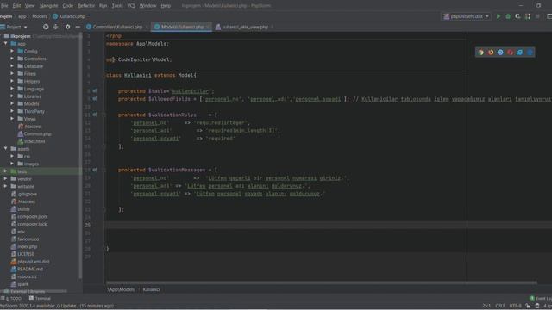Image resolution: width=552 pixels, height=310 pixels.
Task: Collapse the assets folder arrow
Action: 6,149
